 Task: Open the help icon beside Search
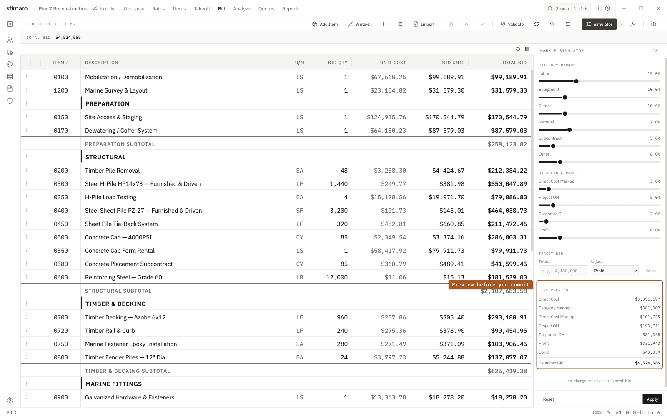tap(599, 8)
